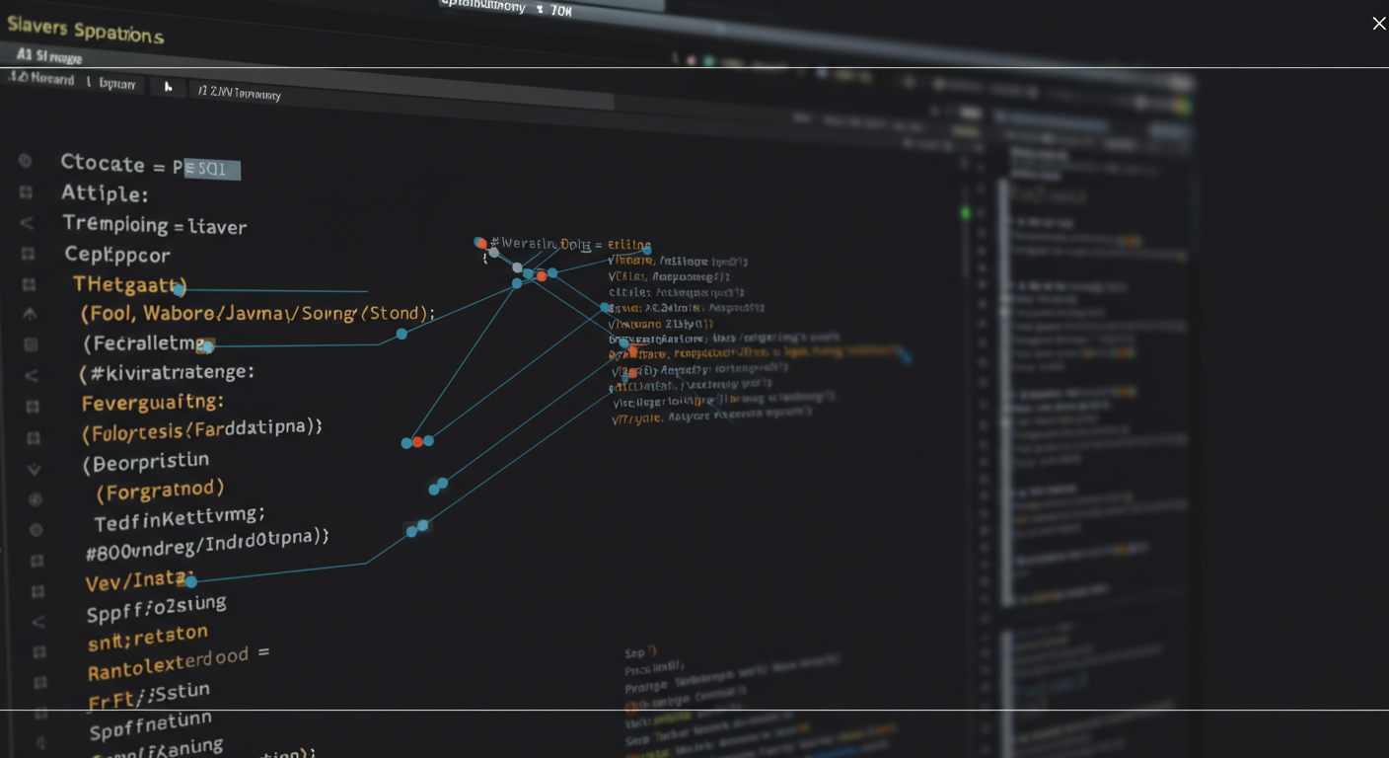1389x758 pixels.
Task: Click the square gutter icon beside 'Feverguaftng:'
Action: [33, 406]
